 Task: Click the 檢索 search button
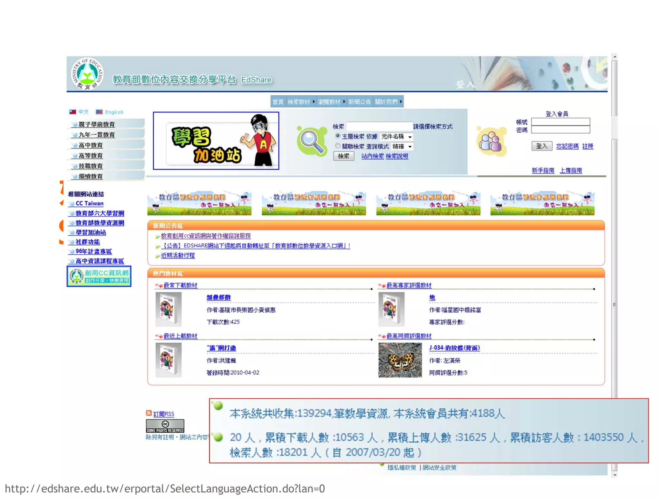tap(344, 156)
